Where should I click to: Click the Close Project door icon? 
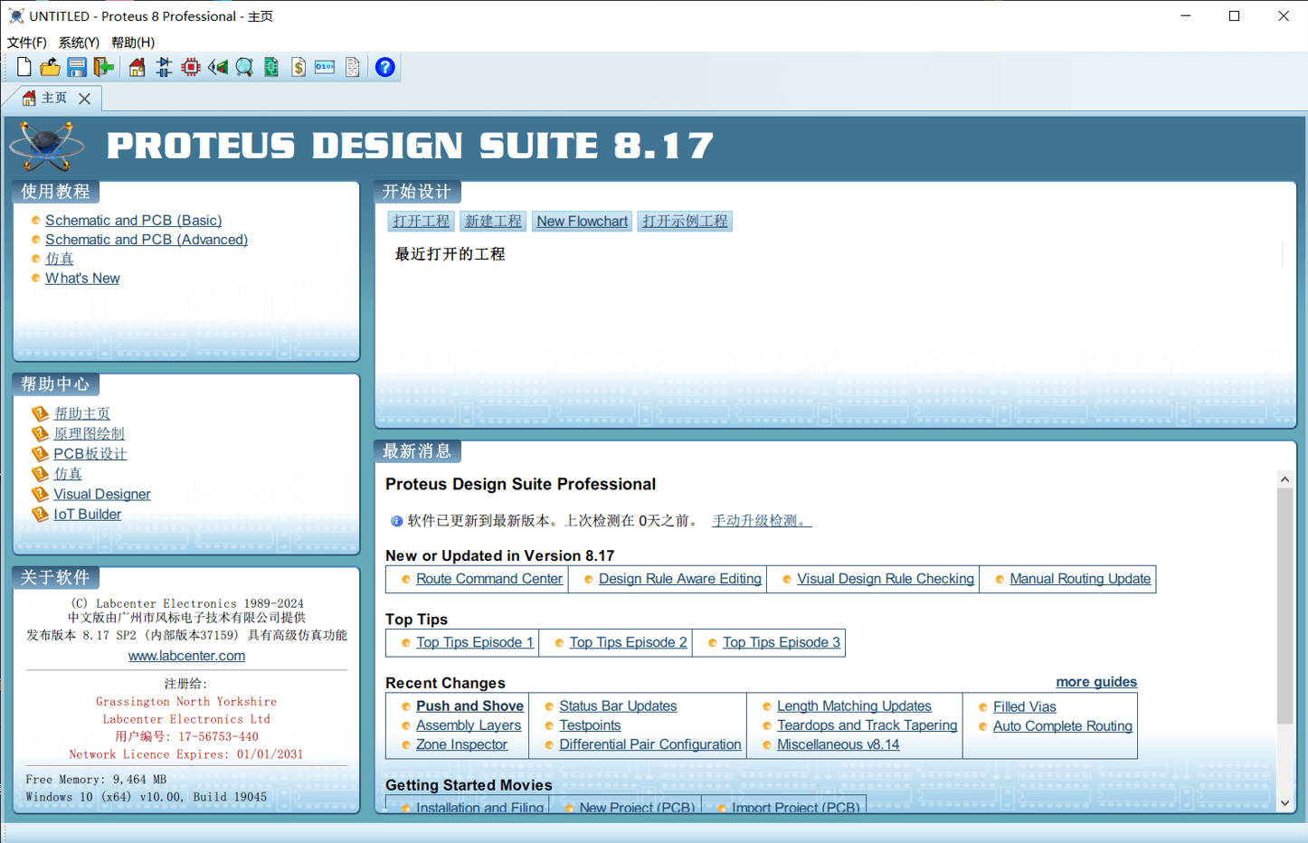(x=104, y=67)
